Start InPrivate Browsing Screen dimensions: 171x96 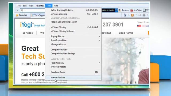pos(73,14)
